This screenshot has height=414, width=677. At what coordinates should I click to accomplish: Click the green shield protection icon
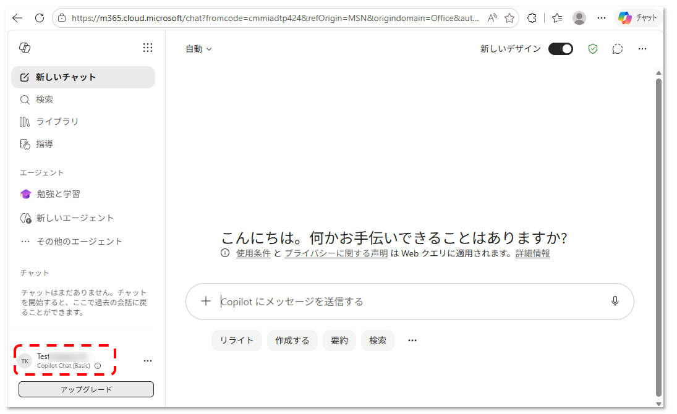[x=593, y=49]
